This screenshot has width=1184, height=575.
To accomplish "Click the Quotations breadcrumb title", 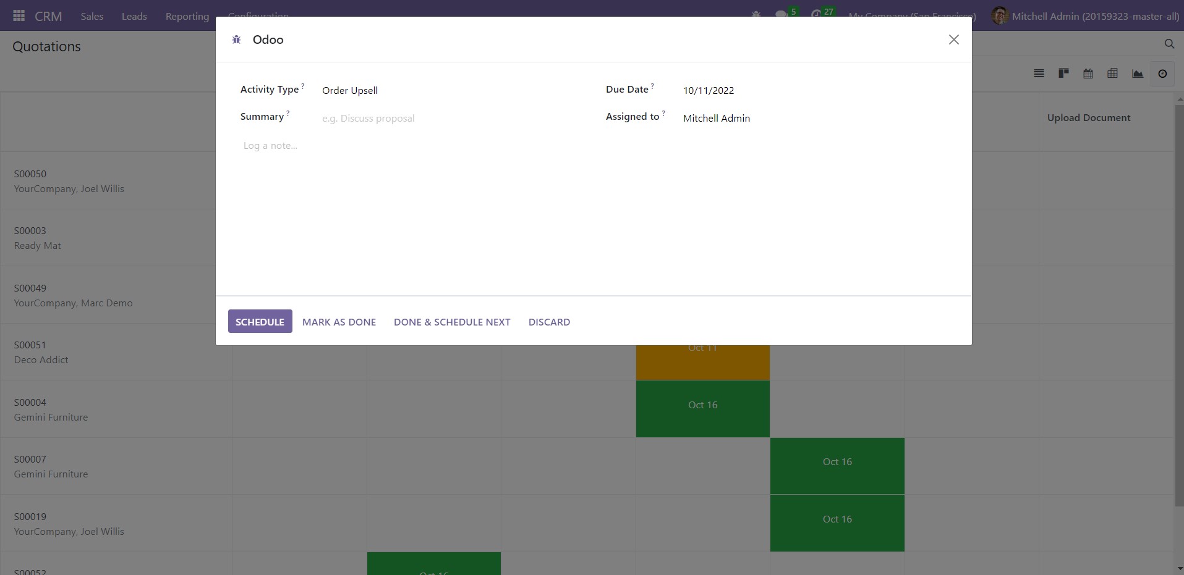I will [x=46, y=46].
